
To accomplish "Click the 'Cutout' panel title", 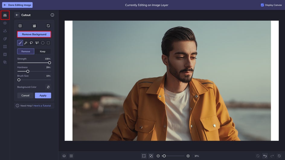I will coord(26,15).
